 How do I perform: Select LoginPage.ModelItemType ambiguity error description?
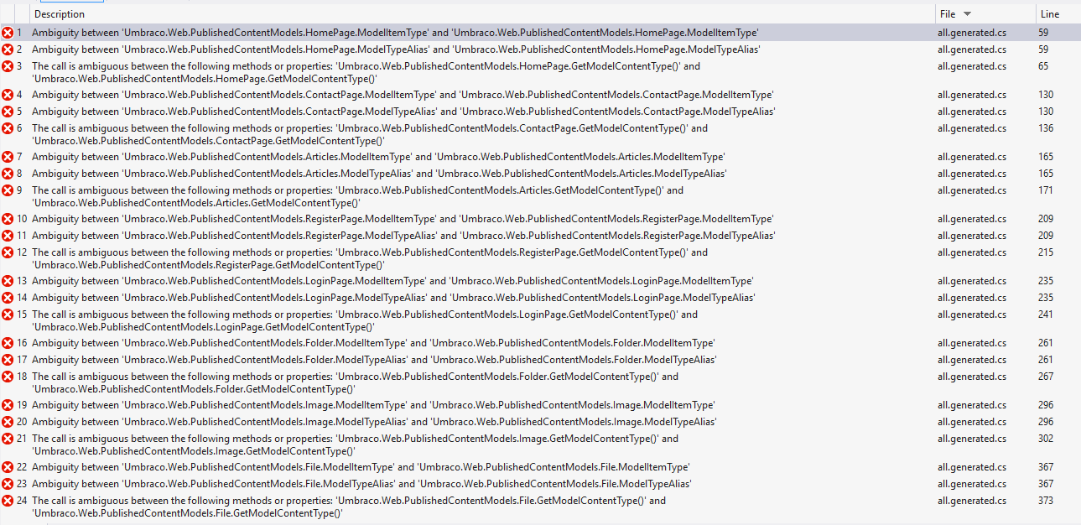pos(392,281)
